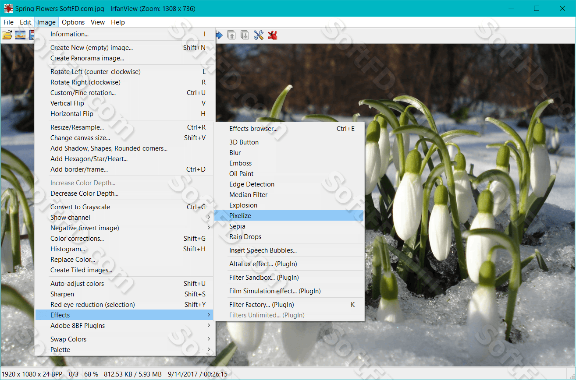Expand Adobe 8BF PlugIns submenu
Viewport: 576px width, 380px height.
(125, 326)
